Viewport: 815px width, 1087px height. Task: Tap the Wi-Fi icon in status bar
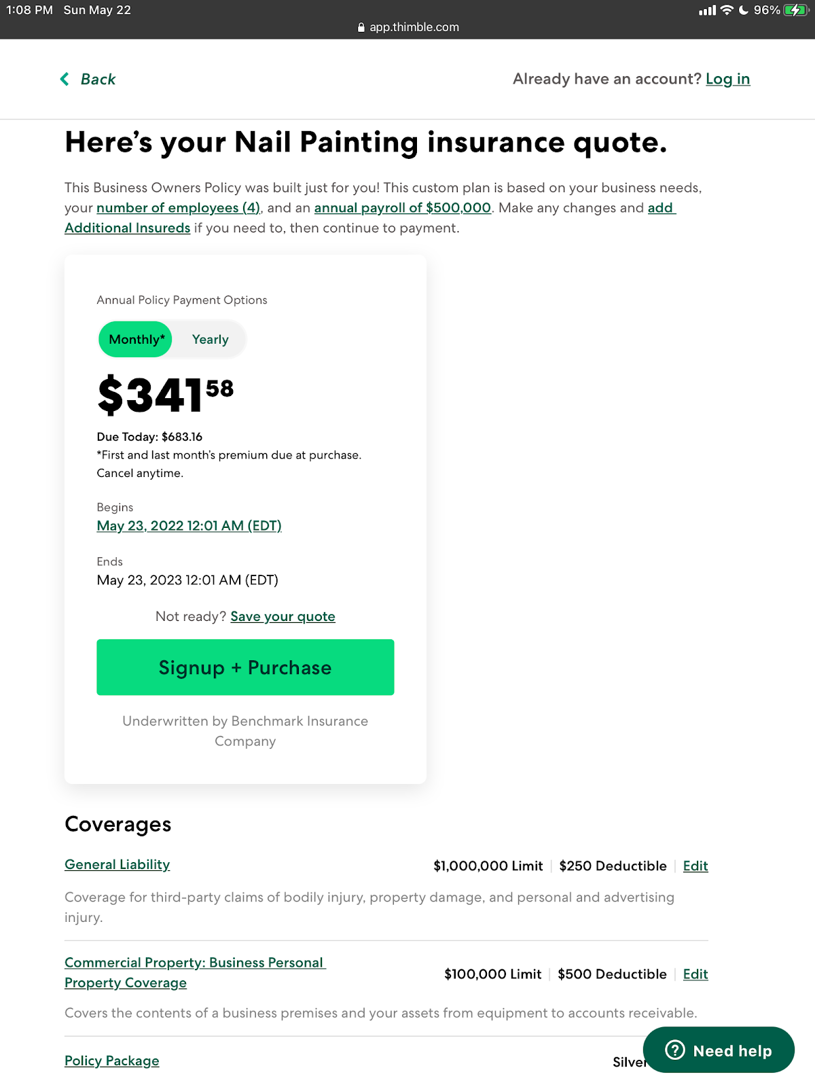tap(727, 10)
